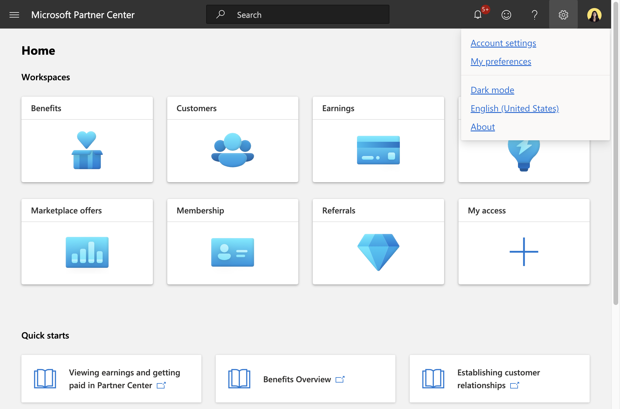Click the lightbulb workspace icon
The image size is (620, 409).
click(x=524, y=155)
